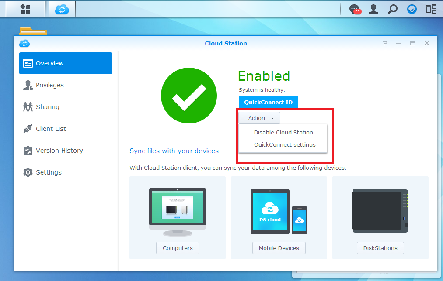Viewport: 443px width, 281px height.
Task: Open the Client List section
Action: pyautogui.click(x=66, y=129)
